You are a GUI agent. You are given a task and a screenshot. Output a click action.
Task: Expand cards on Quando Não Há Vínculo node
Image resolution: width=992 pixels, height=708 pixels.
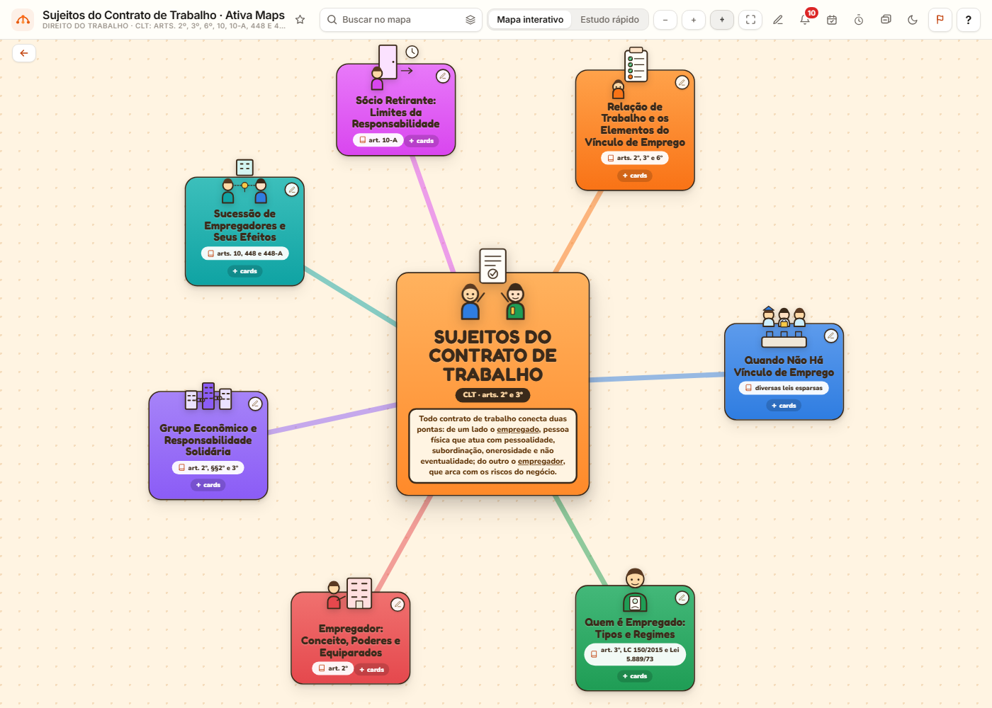[784, 406]
